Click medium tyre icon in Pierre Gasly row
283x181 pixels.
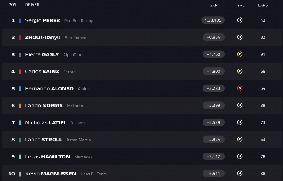tap(240, 54)
